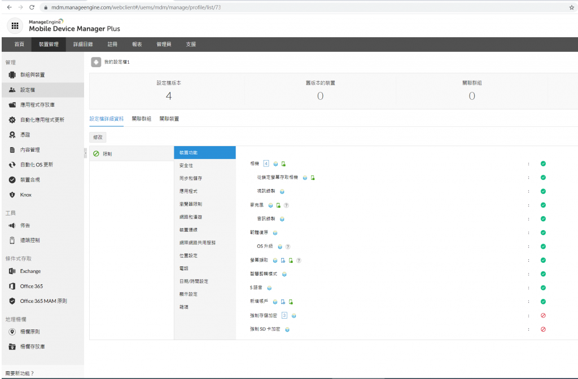This screenshot has height=379, width=578.
Task: Open 應用程式存放庫 from the sidebar
Action: pos(37,105)
